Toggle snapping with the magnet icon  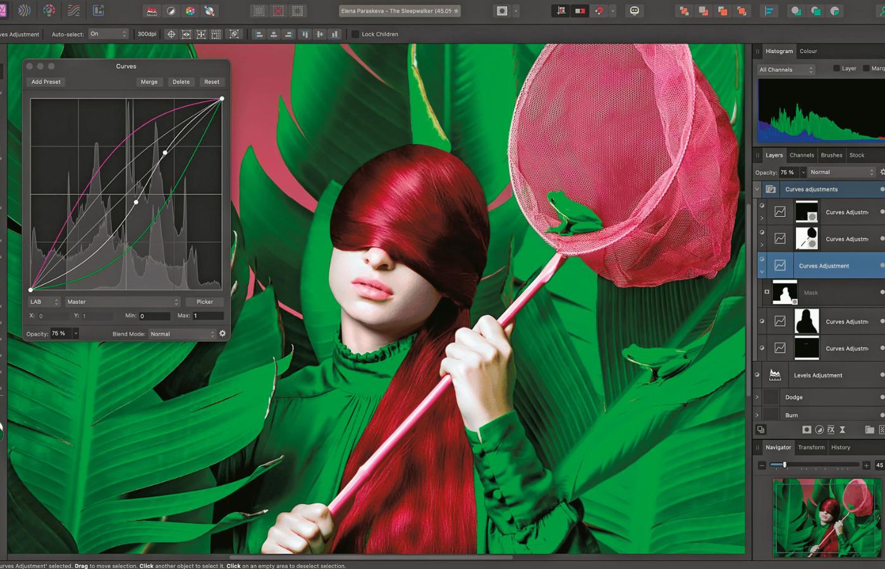599,11
